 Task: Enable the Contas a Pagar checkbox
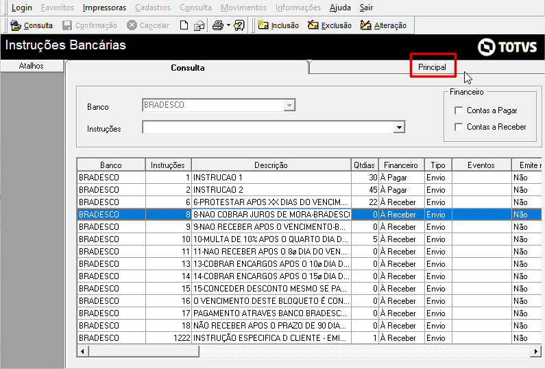coord(459,110)
